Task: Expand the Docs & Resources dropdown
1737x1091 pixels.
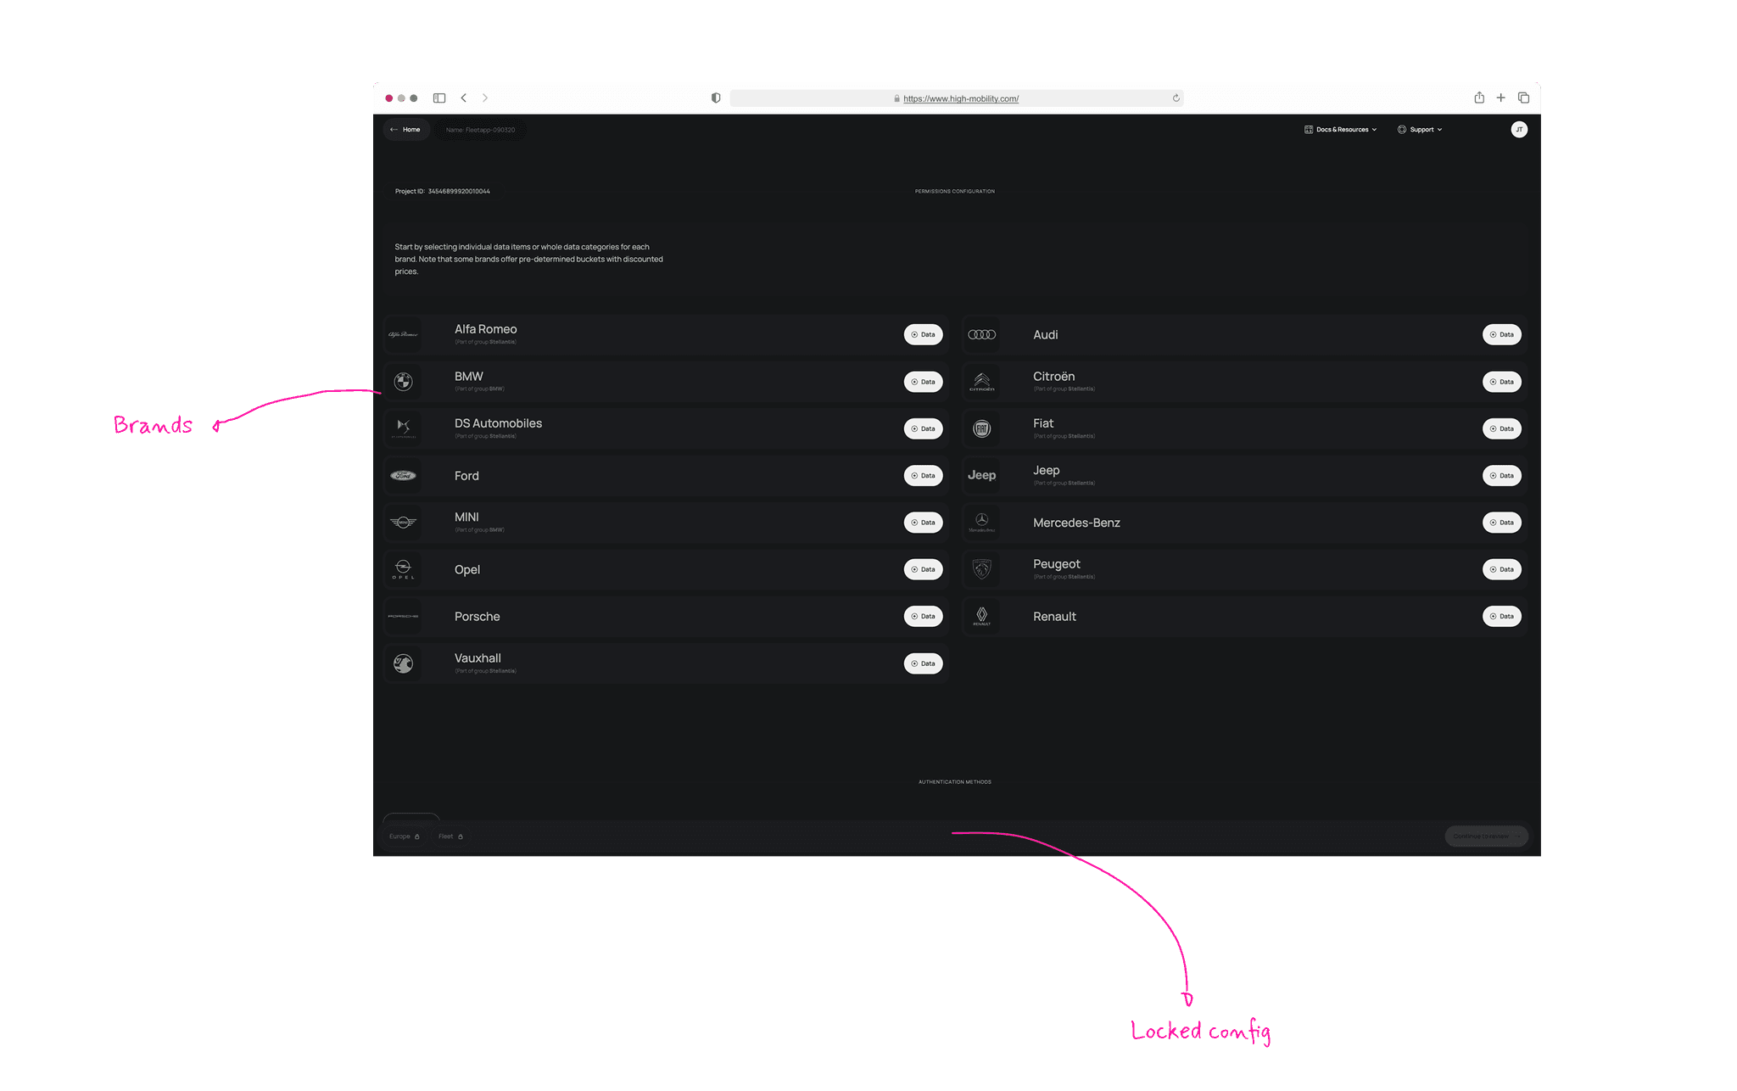Action: coord(1341,130)
